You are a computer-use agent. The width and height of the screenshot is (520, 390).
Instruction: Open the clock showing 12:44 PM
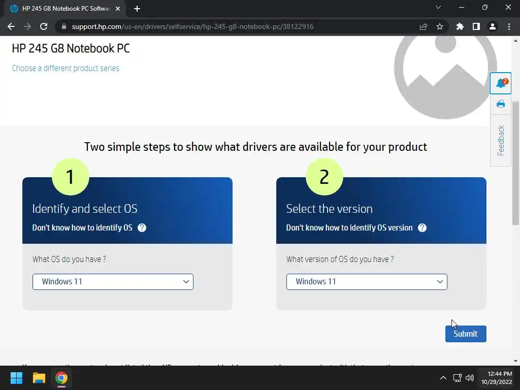(497, 378)
